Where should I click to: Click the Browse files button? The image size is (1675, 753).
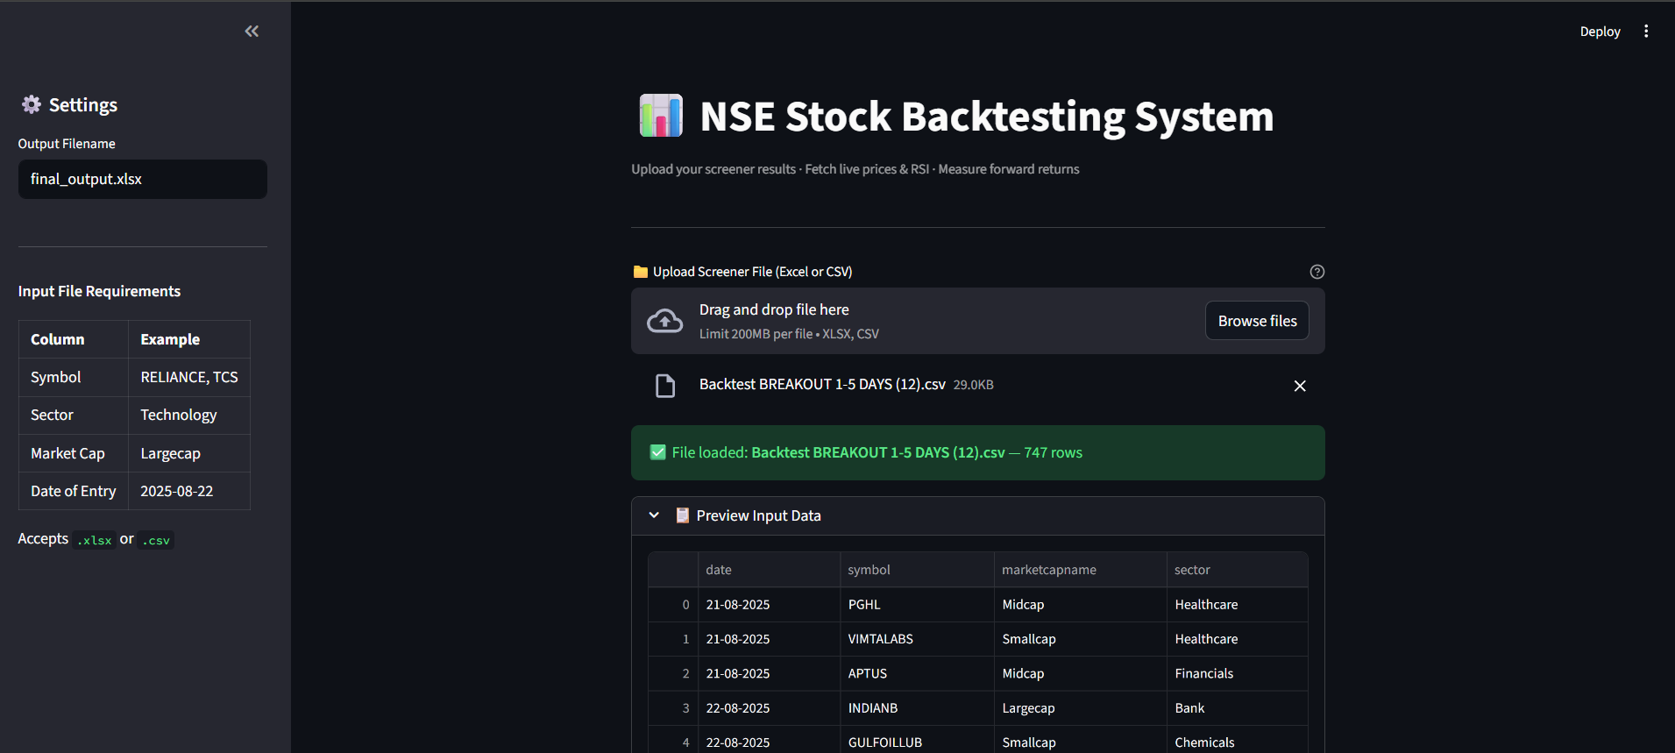click(1257, 321)
